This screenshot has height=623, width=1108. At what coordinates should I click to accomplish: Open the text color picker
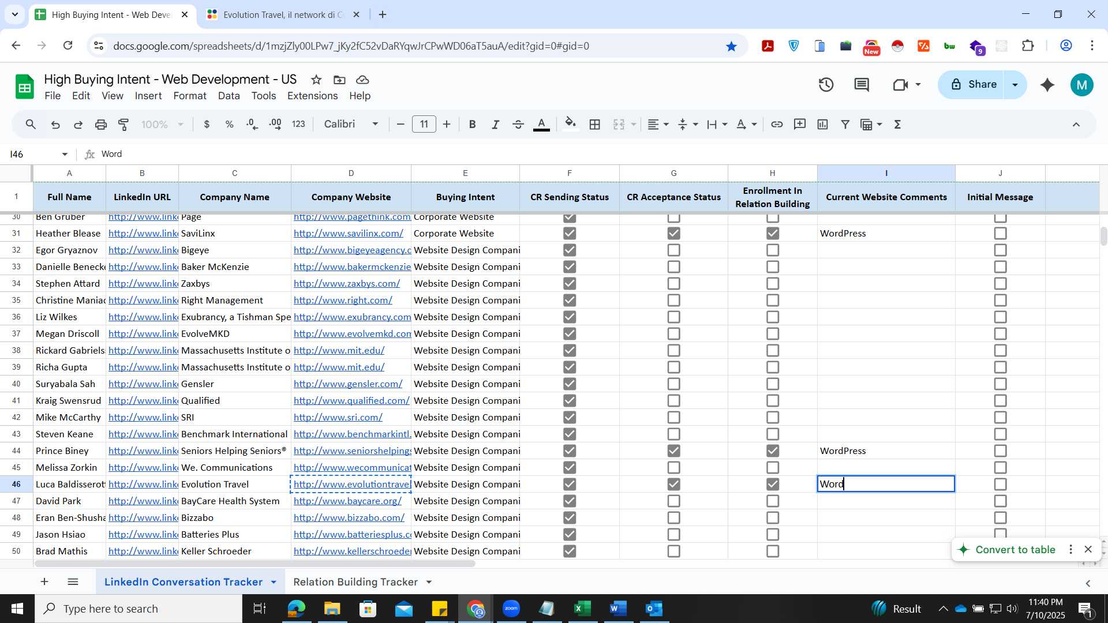click(x=541, y=125)
